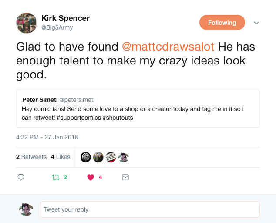This screenshot has height=223, width=276.
Task: Click the group photo liker avatar
Action: (x=98, y=157)
